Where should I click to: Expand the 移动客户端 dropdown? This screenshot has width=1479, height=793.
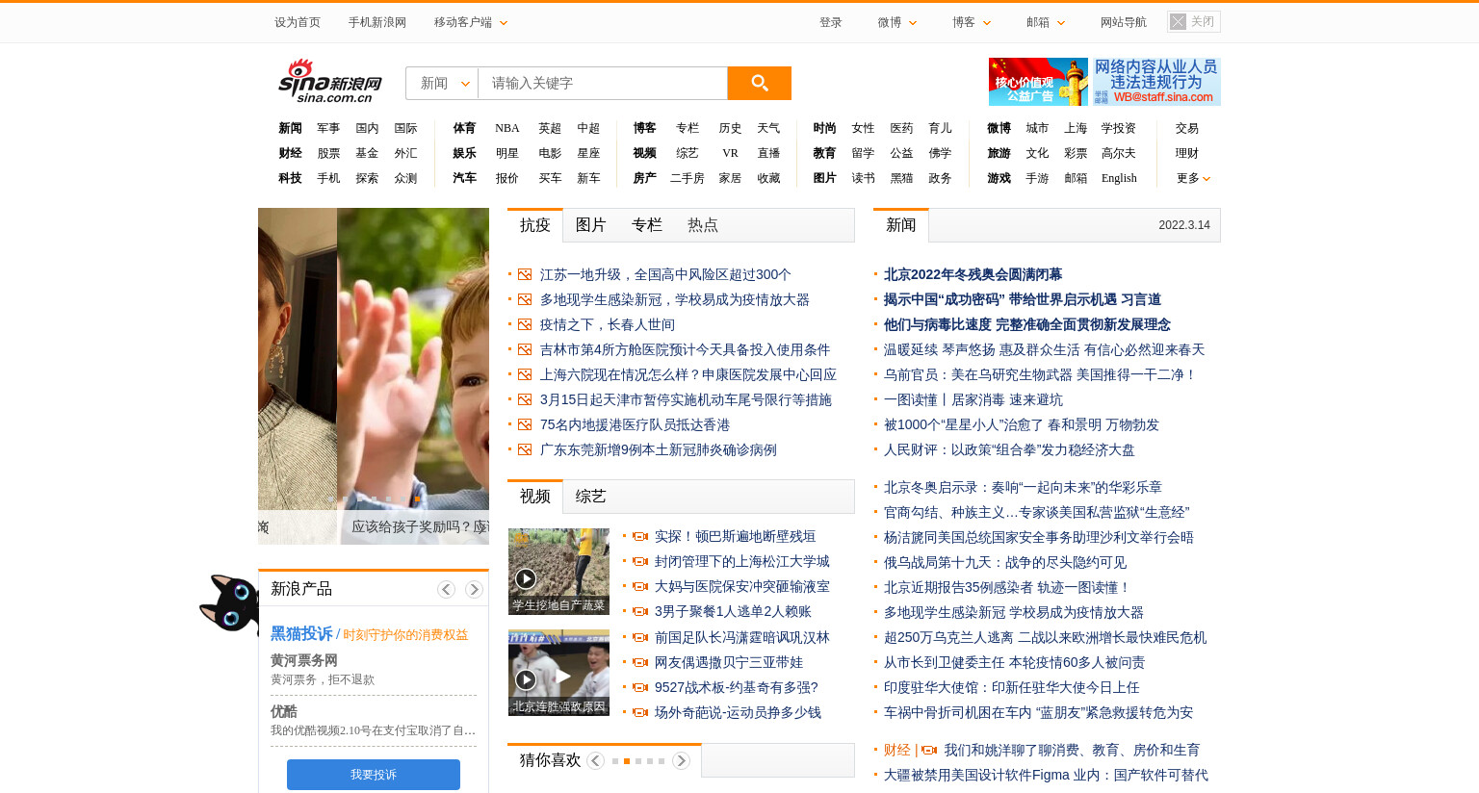tap(471, 22)
